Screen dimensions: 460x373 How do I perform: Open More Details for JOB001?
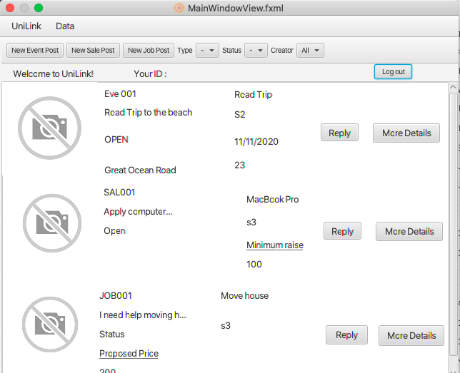(x=411, y=335)
